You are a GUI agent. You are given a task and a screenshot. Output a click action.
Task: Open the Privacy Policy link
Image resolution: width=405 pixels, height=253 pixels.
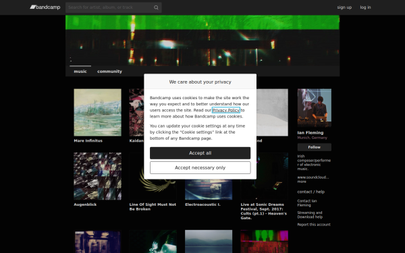[x=225, y=110]
